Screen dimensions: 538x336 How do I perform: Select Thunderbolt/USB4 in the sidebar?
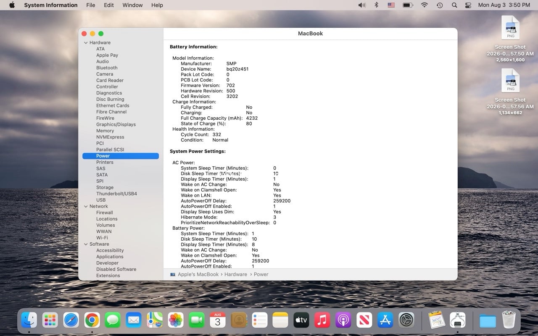pos(116,194)
